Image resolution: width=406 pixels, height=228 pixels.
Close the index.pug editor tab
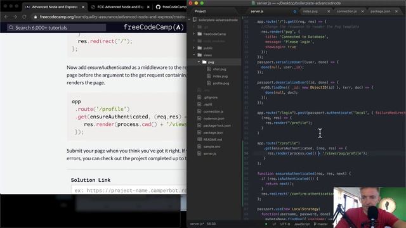tap(329, 11)
